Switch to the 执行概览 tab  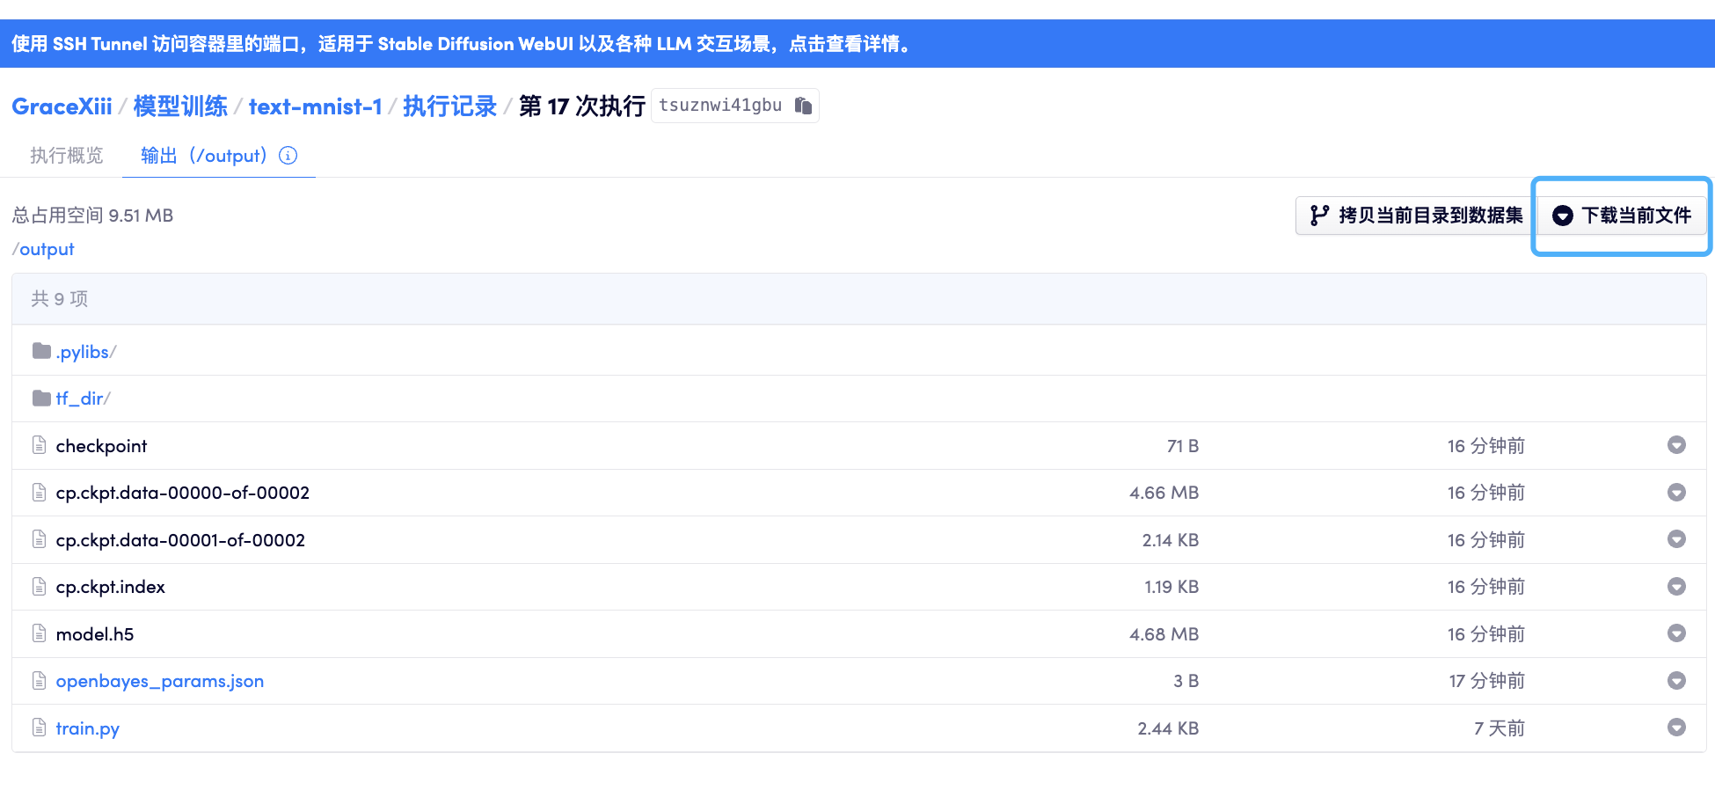(67, 156)
